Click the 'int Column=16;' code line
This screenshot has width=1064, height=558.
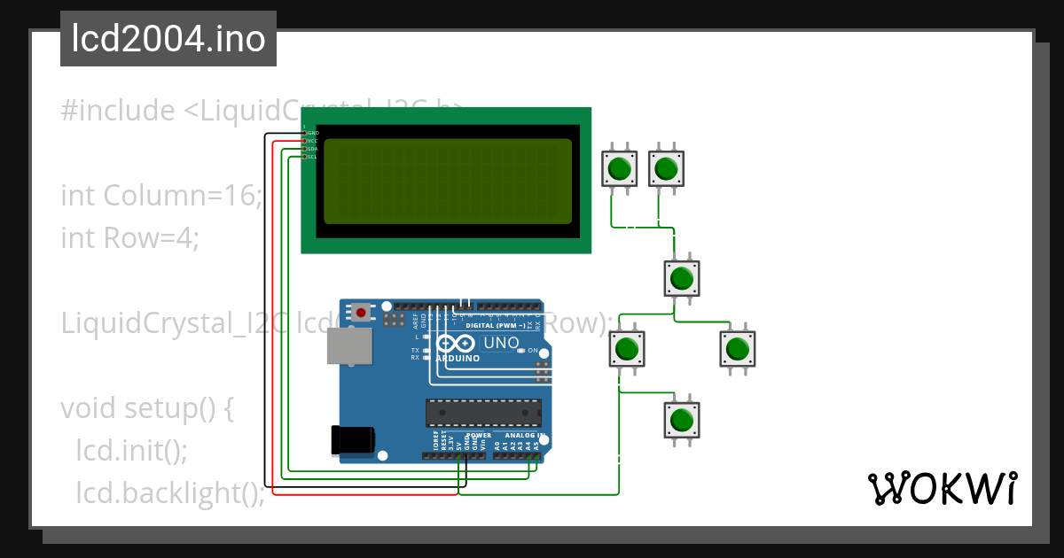coord(161,195)
